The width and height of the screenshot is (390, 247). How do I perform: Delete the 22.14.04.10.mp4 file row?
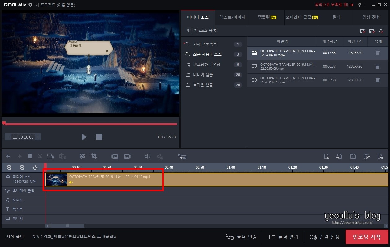[378, 53]
